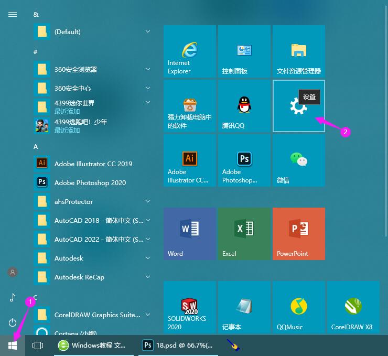388x356 pixels.
Task: Launch the 腾讯QQ tile
Action: [x=244, y=106]
